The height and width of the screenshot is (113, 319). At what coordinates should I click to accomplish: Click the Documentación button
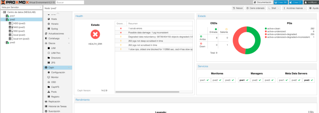pyautogui.click(x=263, y=2)
